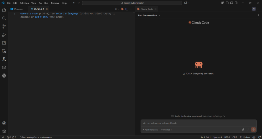Screen dimensions: 262x139
Task: Dismiss the Terminal experience notice
Action: point(224,116)
